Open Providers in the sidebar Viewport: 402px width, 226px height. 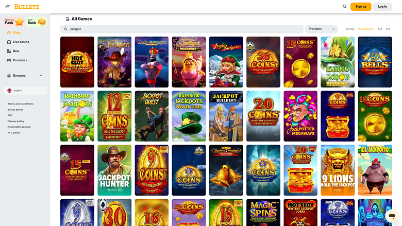(x=20, y=60)
